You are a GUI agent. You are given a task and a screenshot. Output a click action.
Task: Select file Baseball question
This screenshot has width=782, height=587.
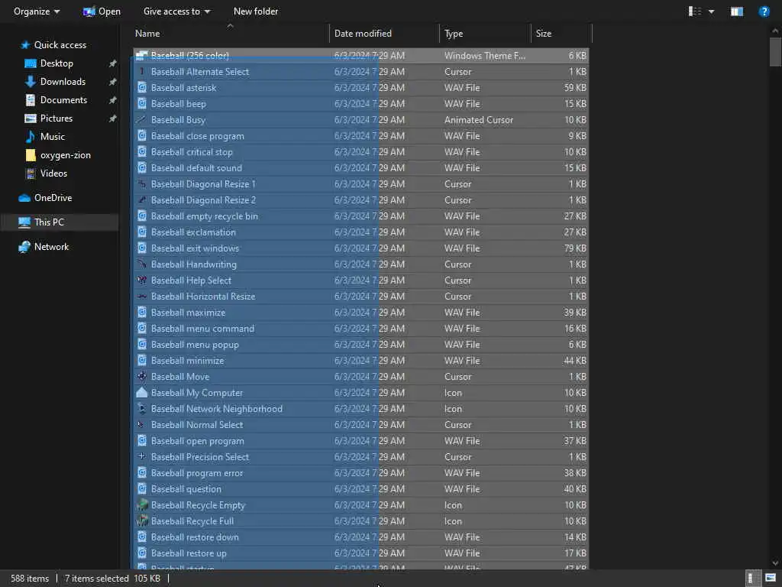click(x=361, y=488)
